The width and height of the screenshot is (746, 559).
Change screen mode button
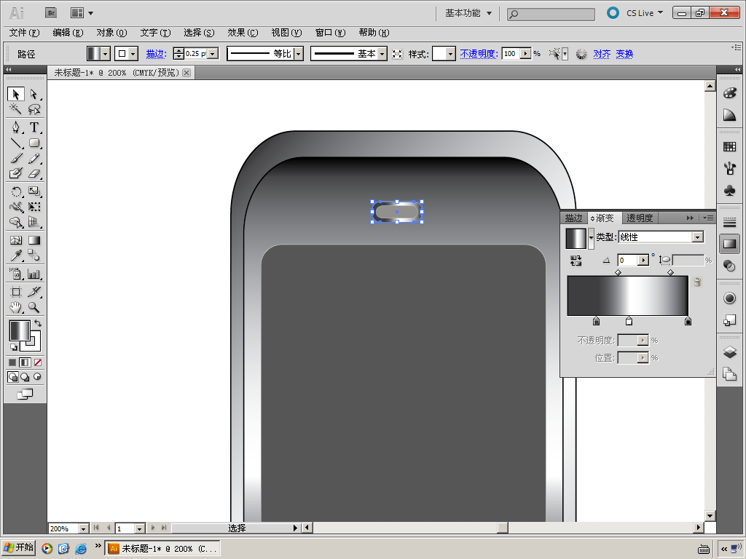25,394
